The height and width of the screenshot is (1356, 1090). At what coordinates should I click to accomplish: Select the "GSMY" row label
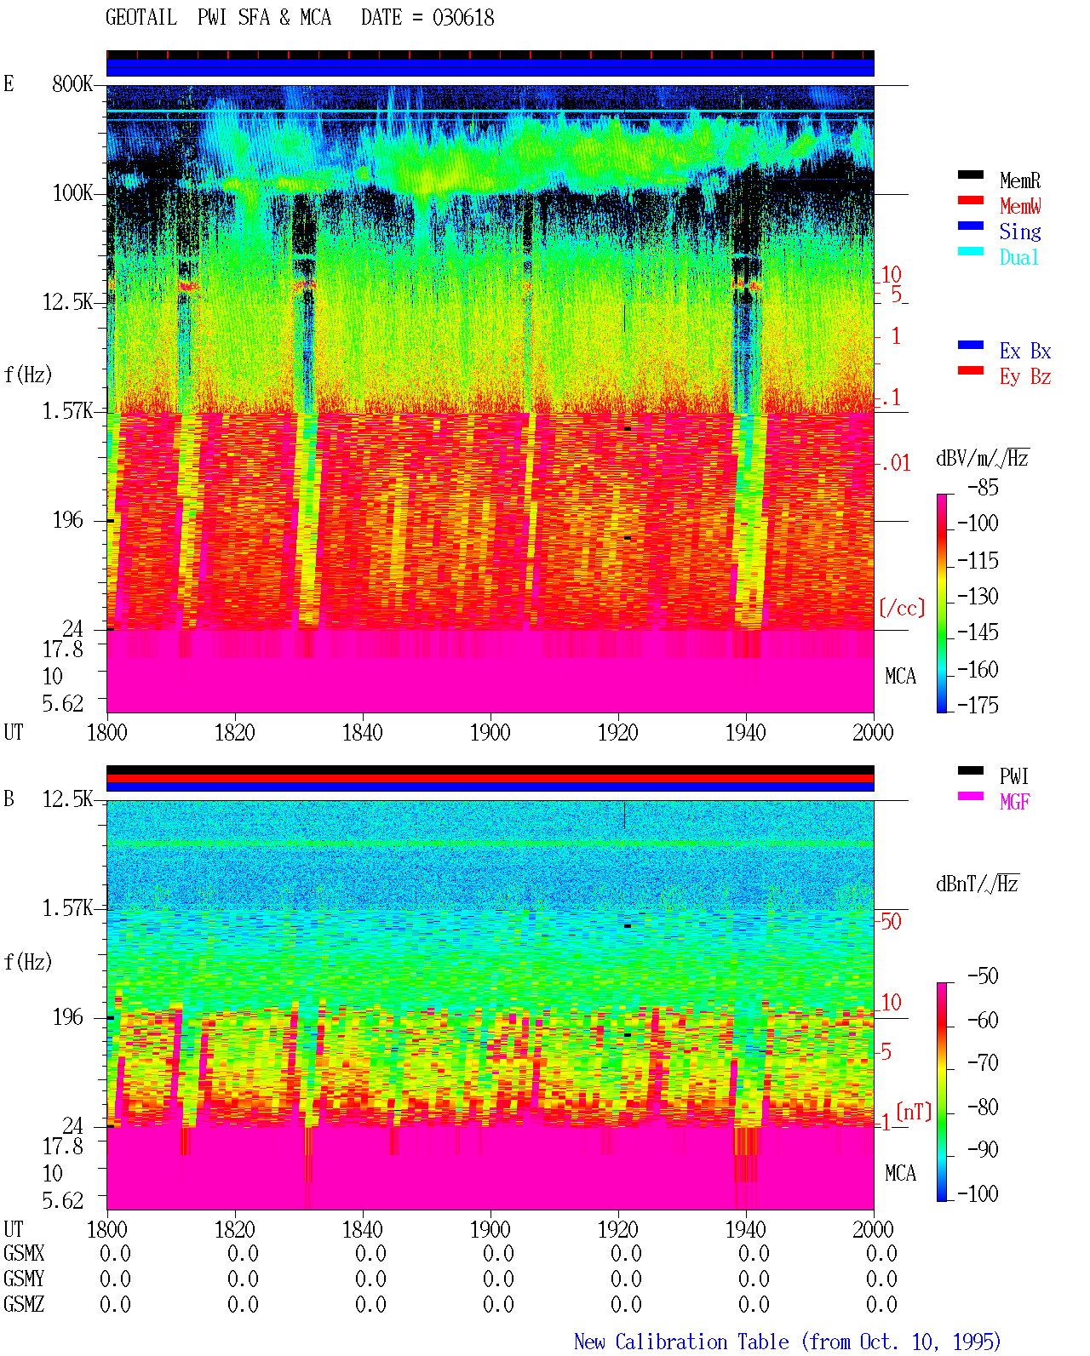coord(24,1279)
